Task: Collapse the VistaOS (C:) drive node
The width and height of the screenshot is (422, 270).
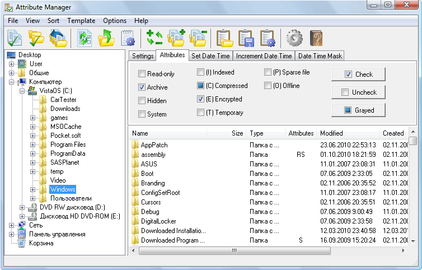Action: [22, 91]
